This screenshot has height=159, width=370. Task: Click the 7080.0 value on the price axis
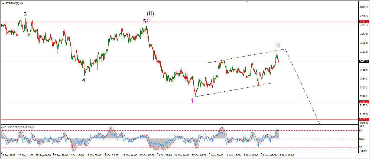point(363,123)
